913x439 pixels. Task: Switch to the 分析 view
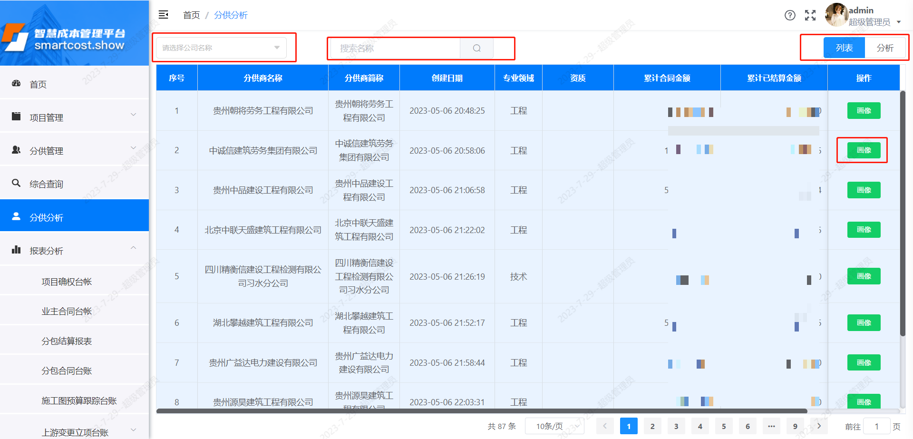click(x=886, y=48)
